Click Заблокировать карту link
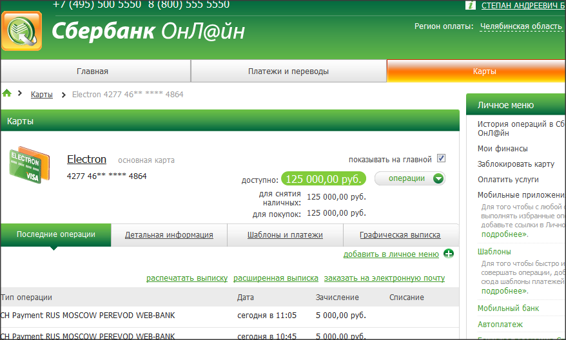The image size is (566, 340). point(516,164)
